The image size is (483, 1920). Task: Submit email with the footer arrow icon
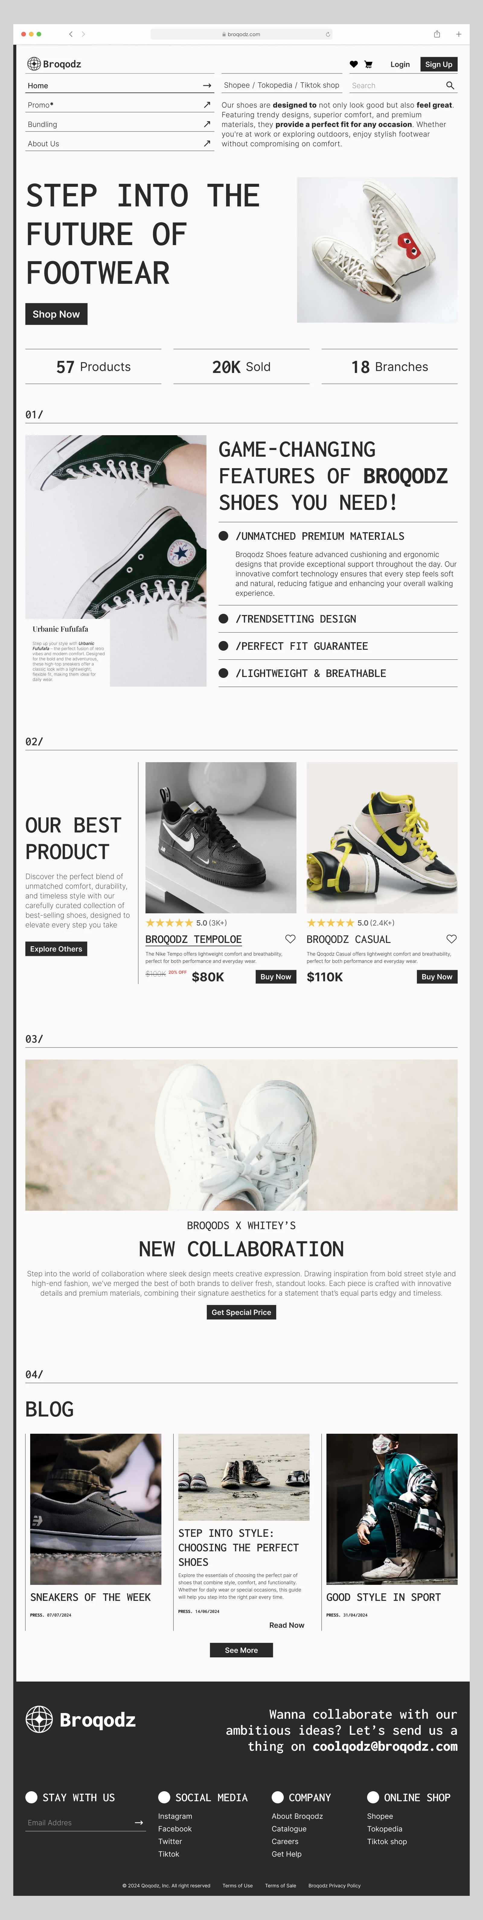click(139, 1822)
